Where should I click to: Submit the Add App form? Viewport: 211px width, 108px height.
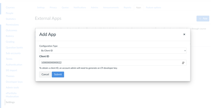[58, 74]
